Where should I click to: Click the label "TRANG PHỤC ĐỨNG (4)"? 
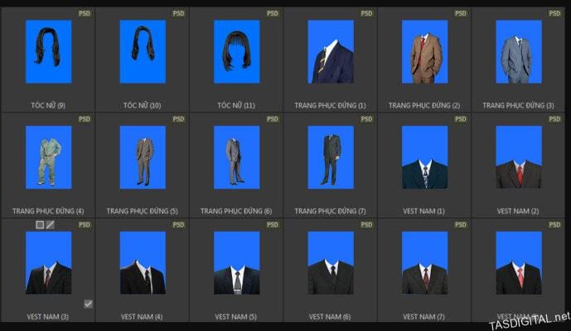click(x=48, y=211)
